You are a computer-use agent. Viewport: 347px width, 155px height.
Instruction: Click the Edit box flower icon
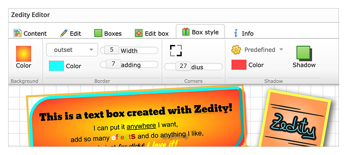point(138,33)
